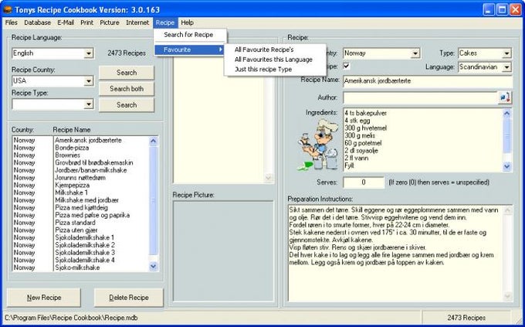Open the Database menu
The image size is (525, 327).
pyautogui.click(x=38, y=22)
